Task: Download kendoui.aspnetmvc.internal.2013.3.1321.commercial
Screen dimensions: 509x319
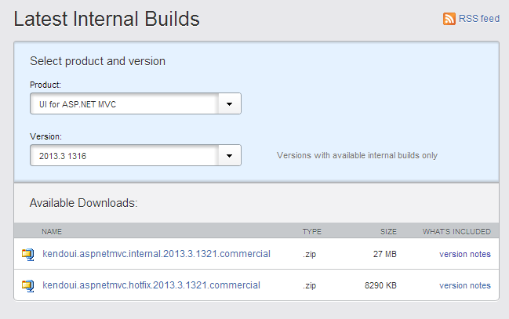Action: 156,254
